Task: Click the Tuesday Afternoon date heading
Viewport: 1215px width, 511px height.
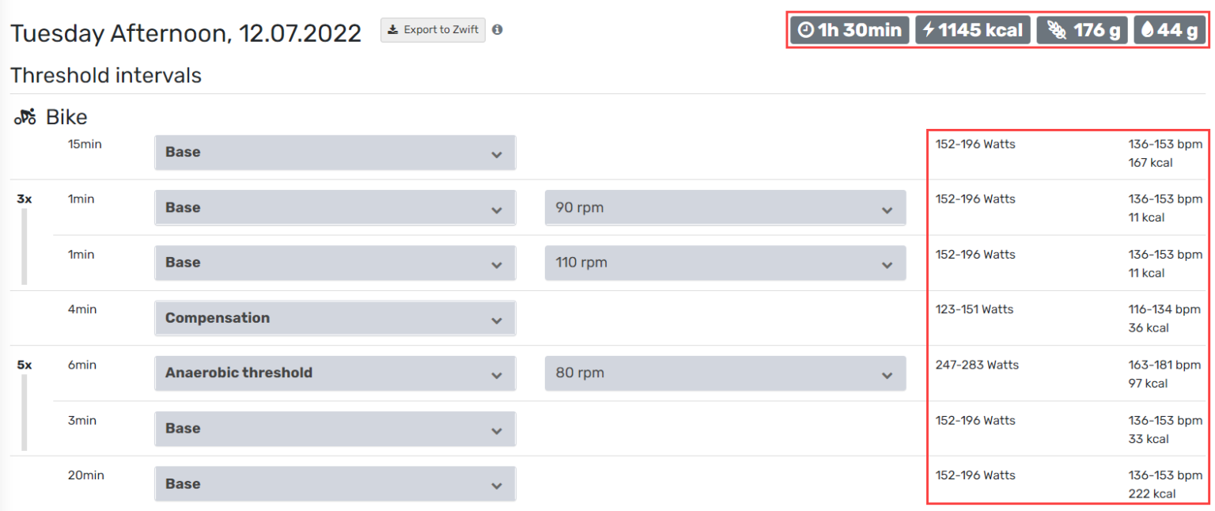Action: pyautogui.click(x=186, y=33)
